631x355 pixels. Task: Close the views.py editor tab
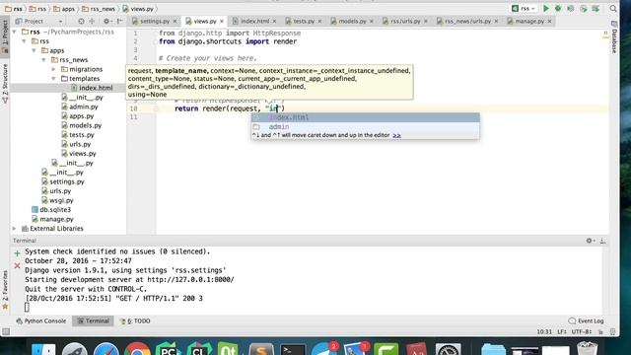point(221,21)
